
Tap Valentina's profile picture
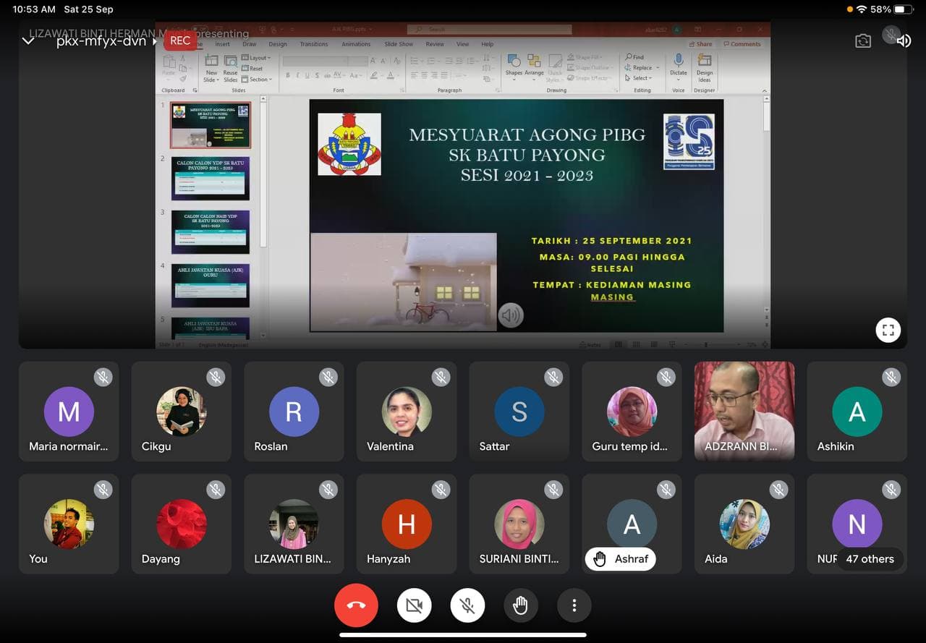click(407, 412)
